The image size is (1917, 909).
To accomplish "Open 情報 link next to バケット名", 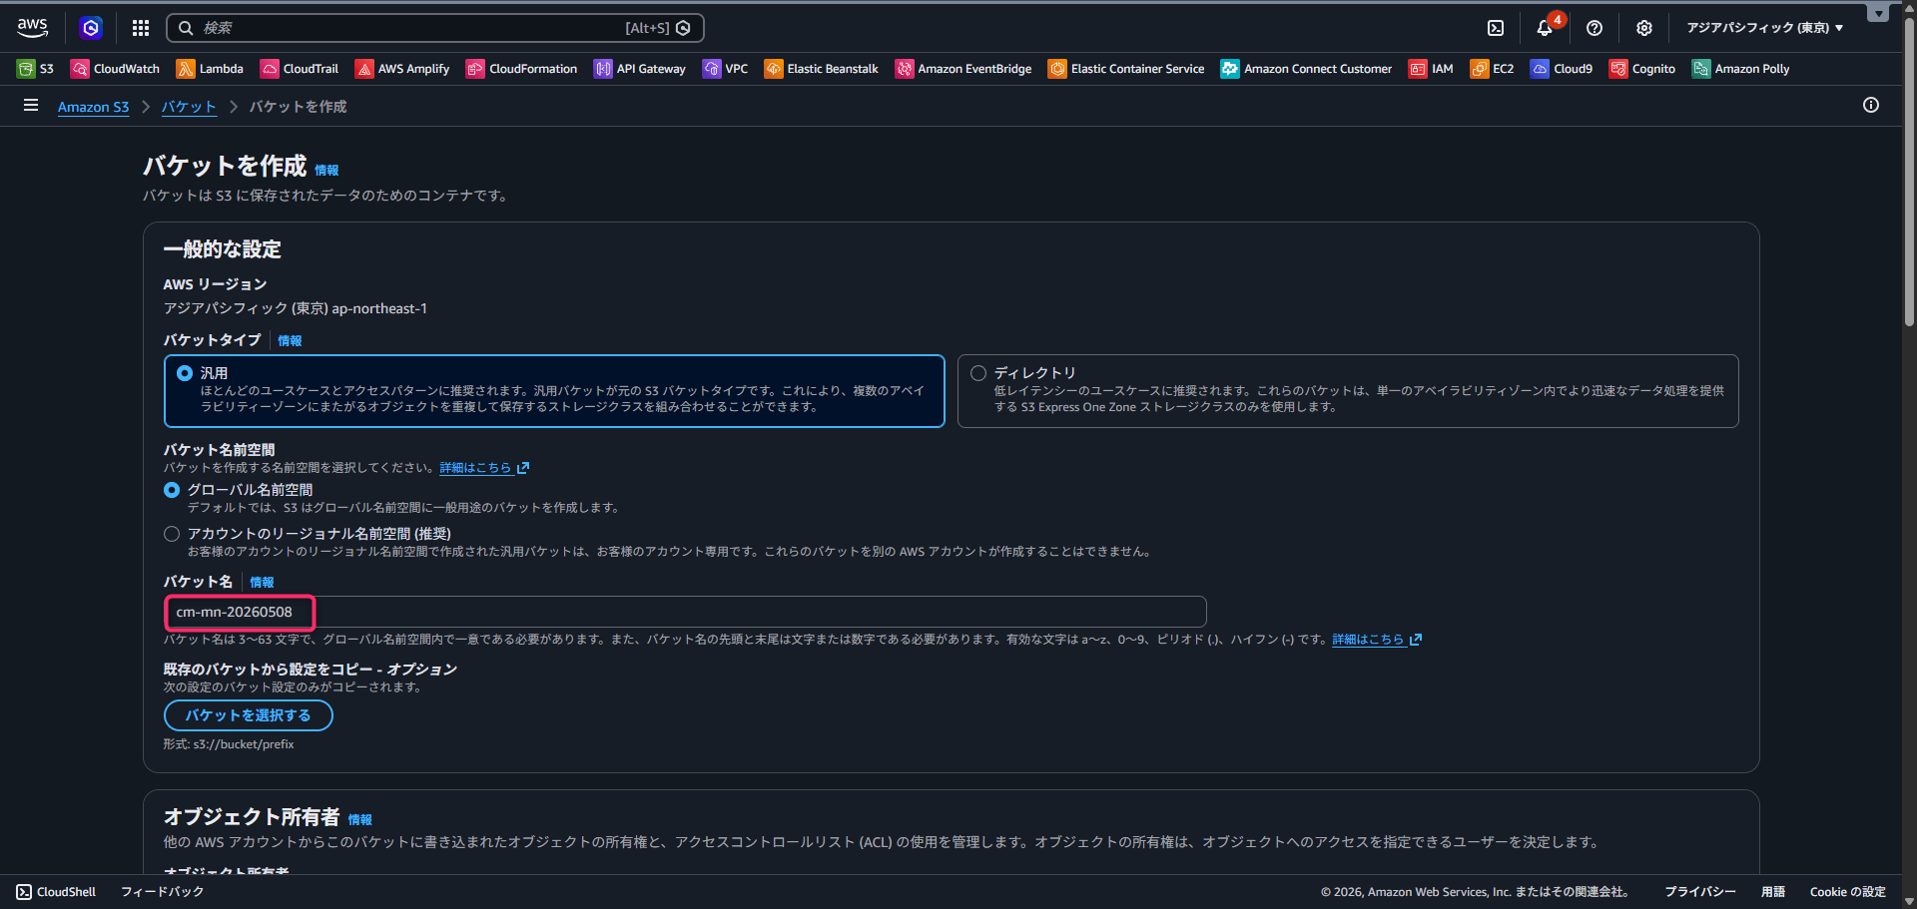I will [262, 583].
